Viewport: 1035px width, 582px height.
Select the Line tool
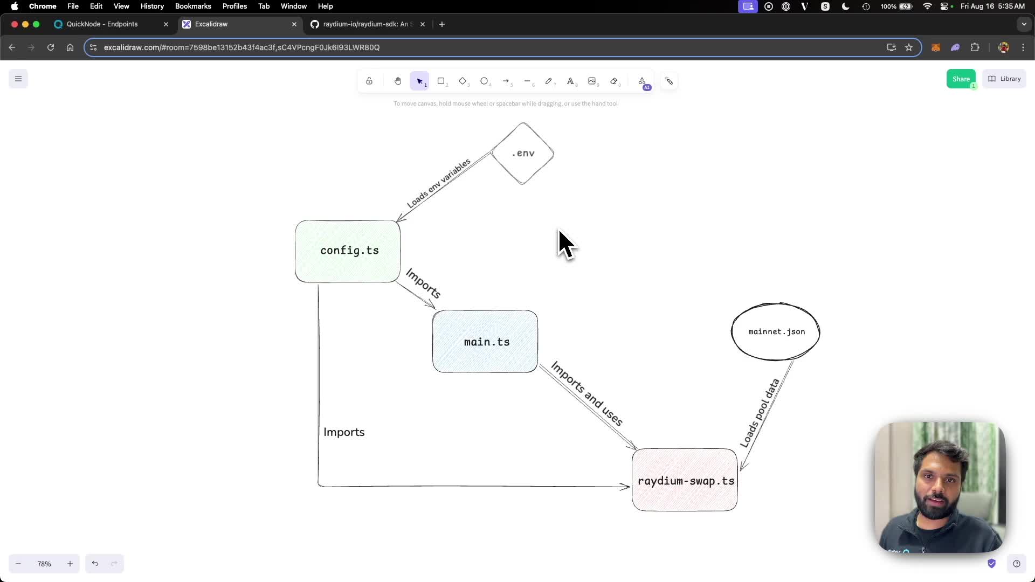tap(528, 81)
